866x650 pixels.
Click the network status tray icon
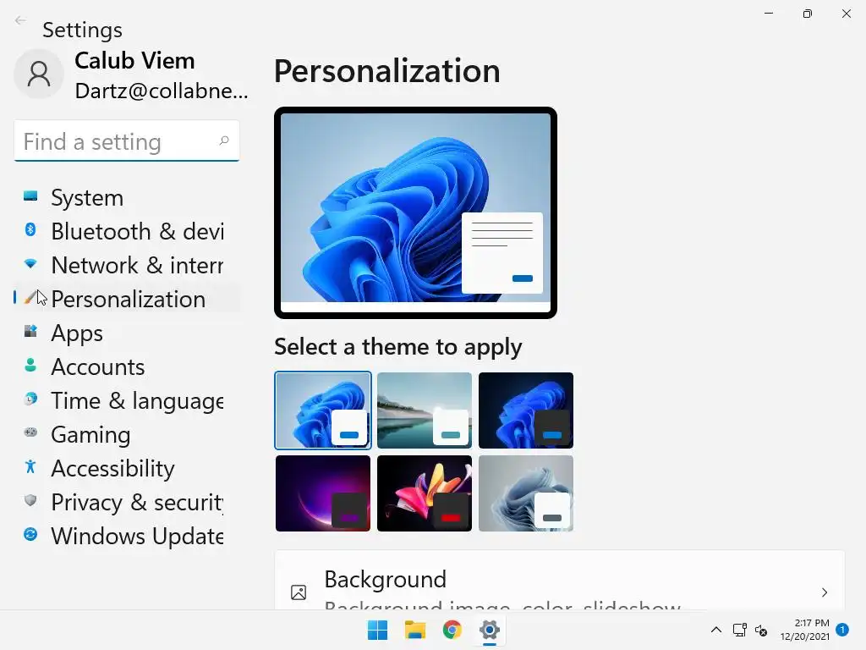[x=739, y=630]
